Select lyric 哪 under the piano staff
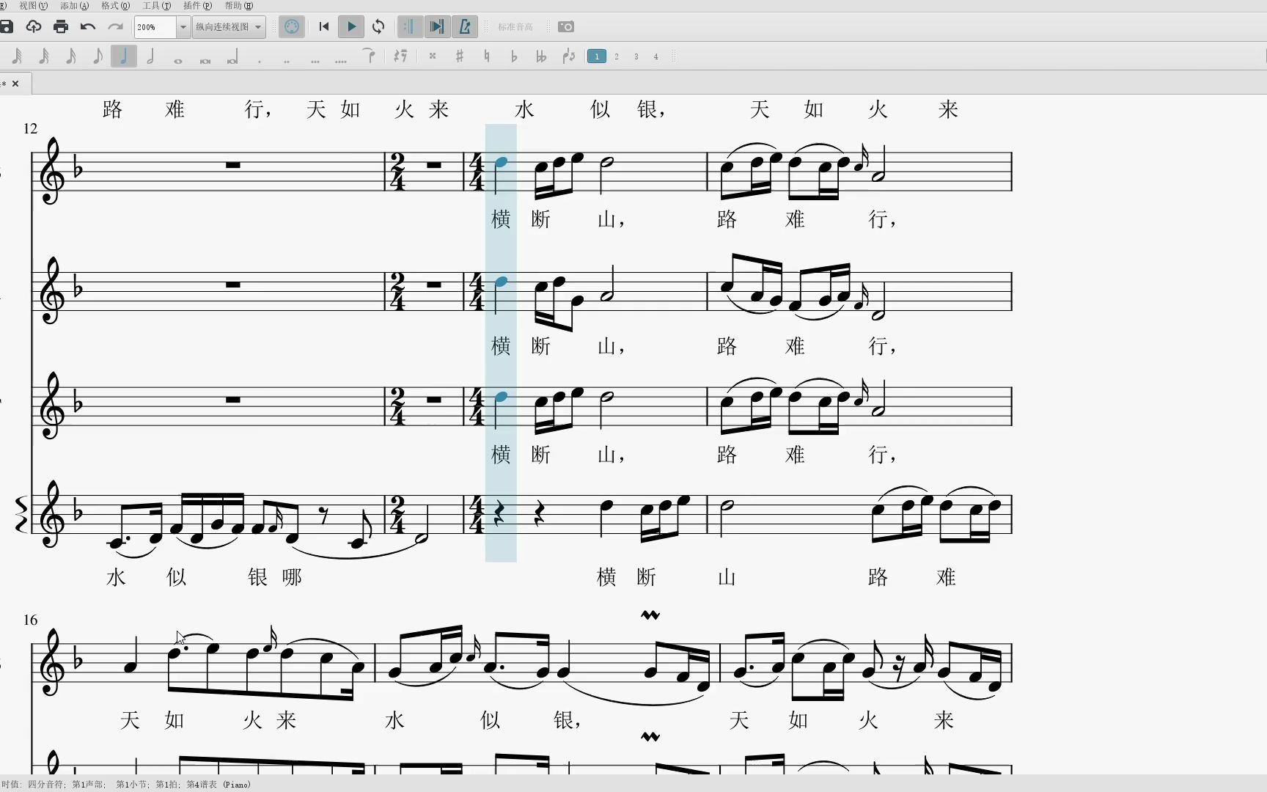Screen dimensions: 1267x792 click(292, 577)
